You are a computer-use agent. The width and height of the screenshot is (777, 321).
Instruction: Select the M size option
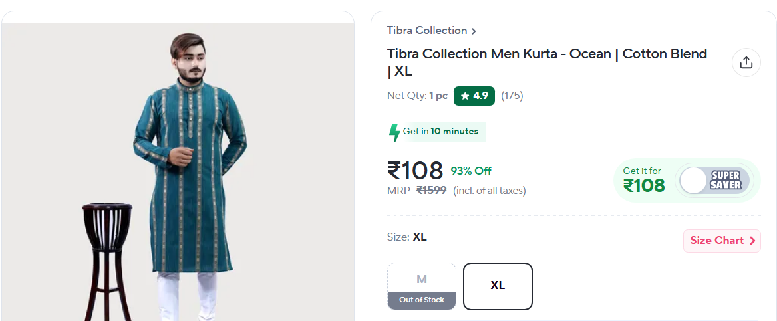[x=422, y=279]
